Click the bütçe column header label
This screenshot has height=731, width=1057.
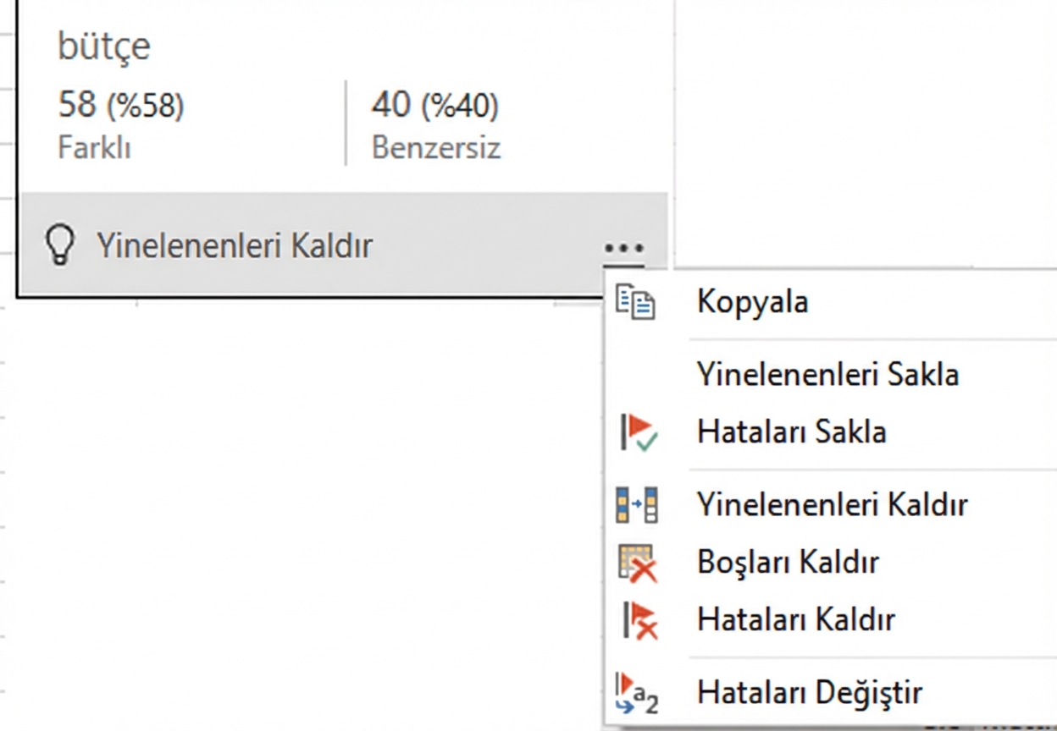tap(104, 47)
